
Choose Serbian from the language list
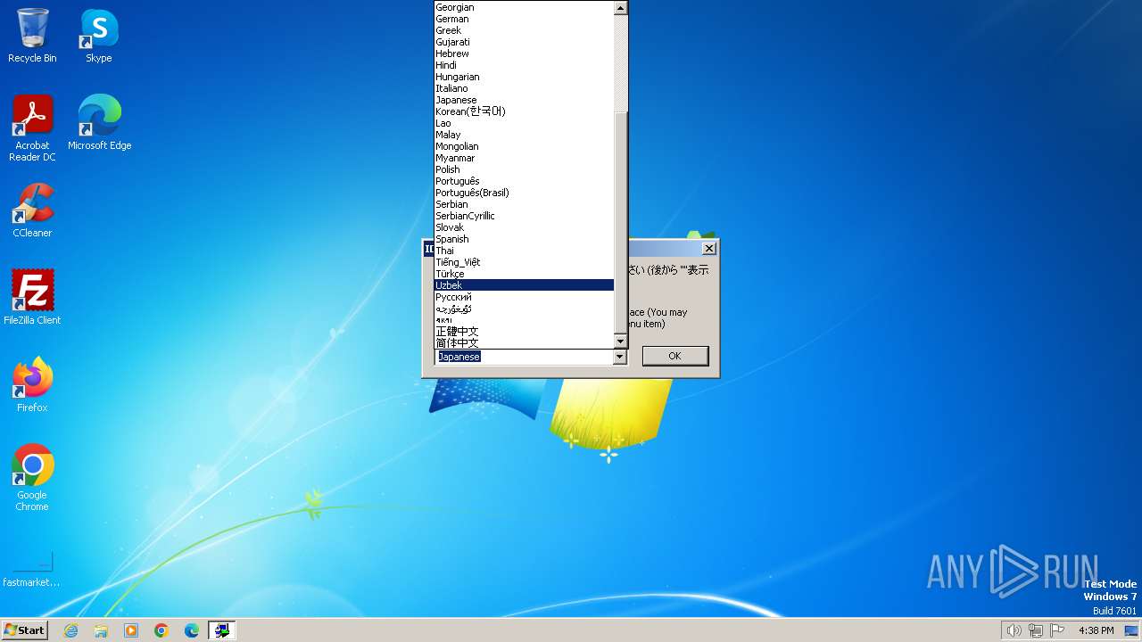click(524, 204)
